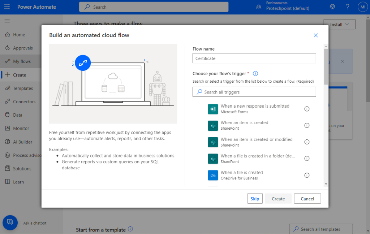Show info for OneDrive file is created trigger
Screen dimensions: 370x234
click(307, 175)
